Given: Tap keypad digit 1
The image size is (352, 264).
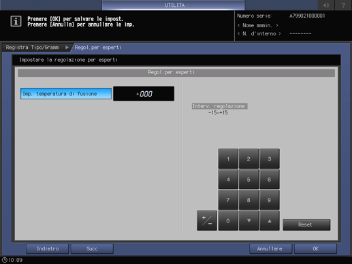Looking at the screenshot, I should pos(228,159).
